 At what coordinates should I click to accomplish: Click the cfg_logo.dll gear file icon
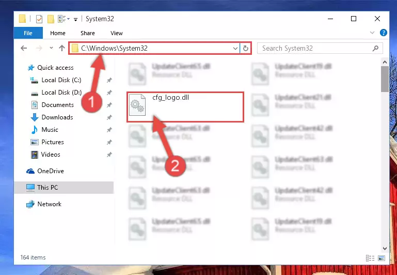tap(137, 105)
